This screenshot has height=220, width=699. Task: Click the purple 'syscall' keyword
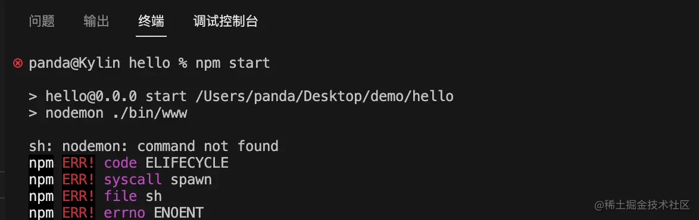(133, 180)
